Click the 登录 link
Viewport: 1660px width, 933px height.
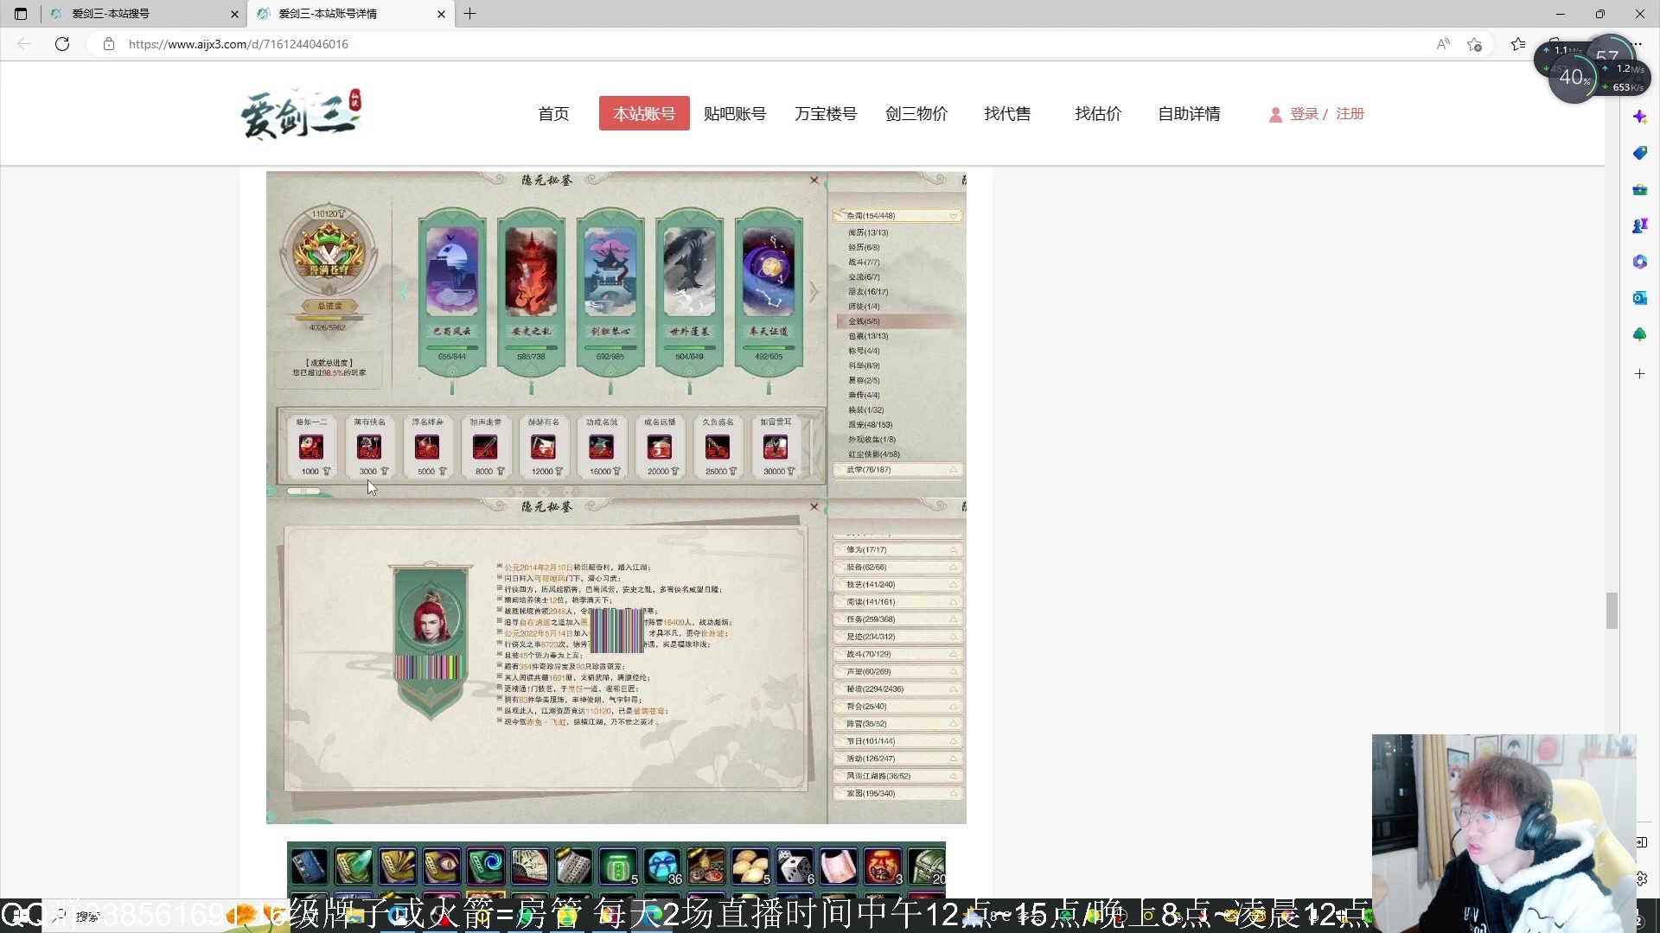pyautogui.click(x=1305, y=114)
